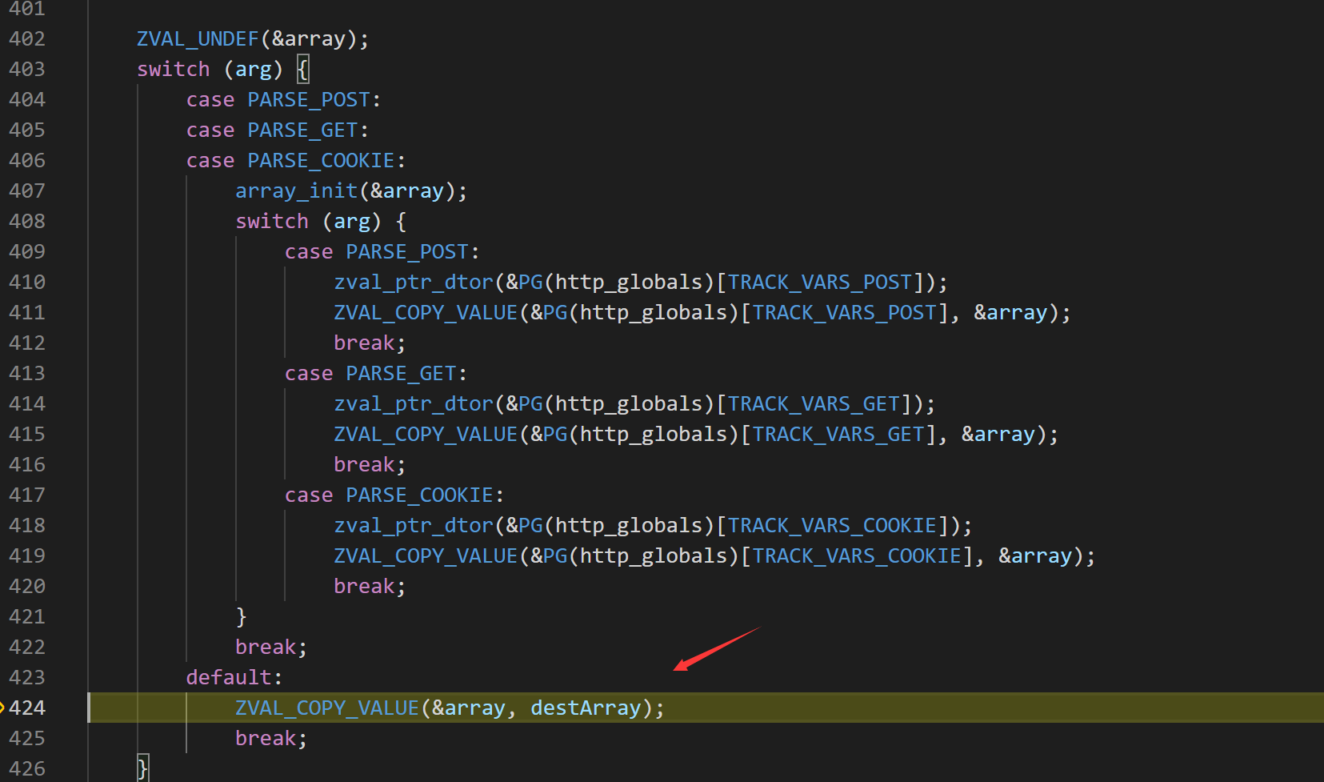Screen dimensions: 1324x782
Task: Click TRACK_VARS_GET on line 414
Action: coord(814,403)
